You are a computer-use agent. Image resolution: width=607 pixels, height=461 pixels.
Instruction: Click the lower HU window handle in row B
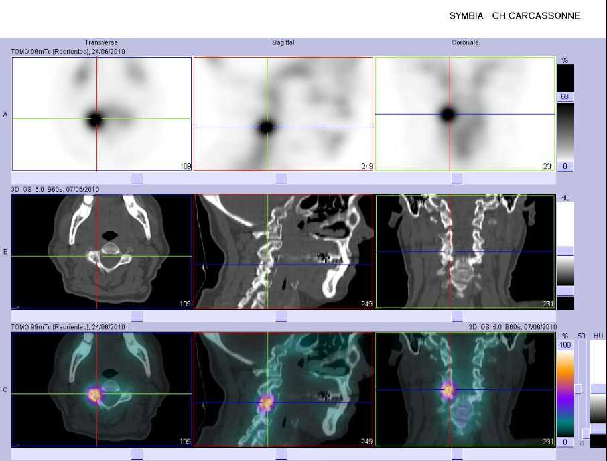[x=565, y=291]
